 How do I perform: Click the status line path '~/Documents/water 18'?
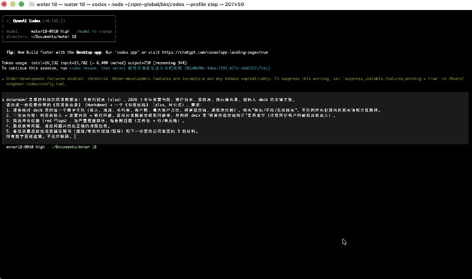coord(74,147)
